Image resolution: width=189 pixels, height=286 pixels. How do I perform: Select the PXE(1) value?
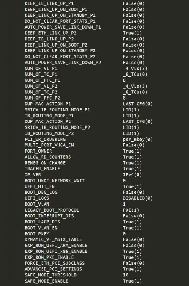131,210
